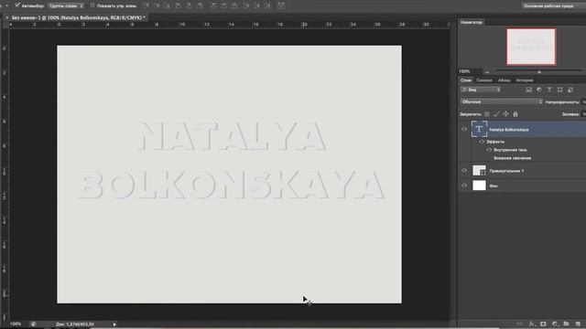
Task: Hide the Фон background layer
Action: 464,186
